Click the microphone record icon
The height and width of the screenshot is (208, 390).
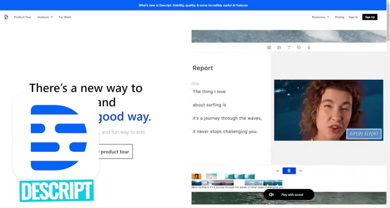click(309, 47)
